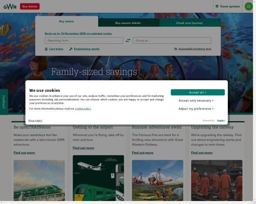
Task: Switch to Buy season tickets tab
Action: (128, 23)
